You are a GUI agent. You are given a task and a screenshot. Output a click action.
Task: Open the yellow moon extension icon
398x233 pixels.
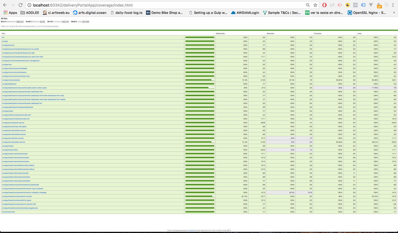click(x=348, y=5)
